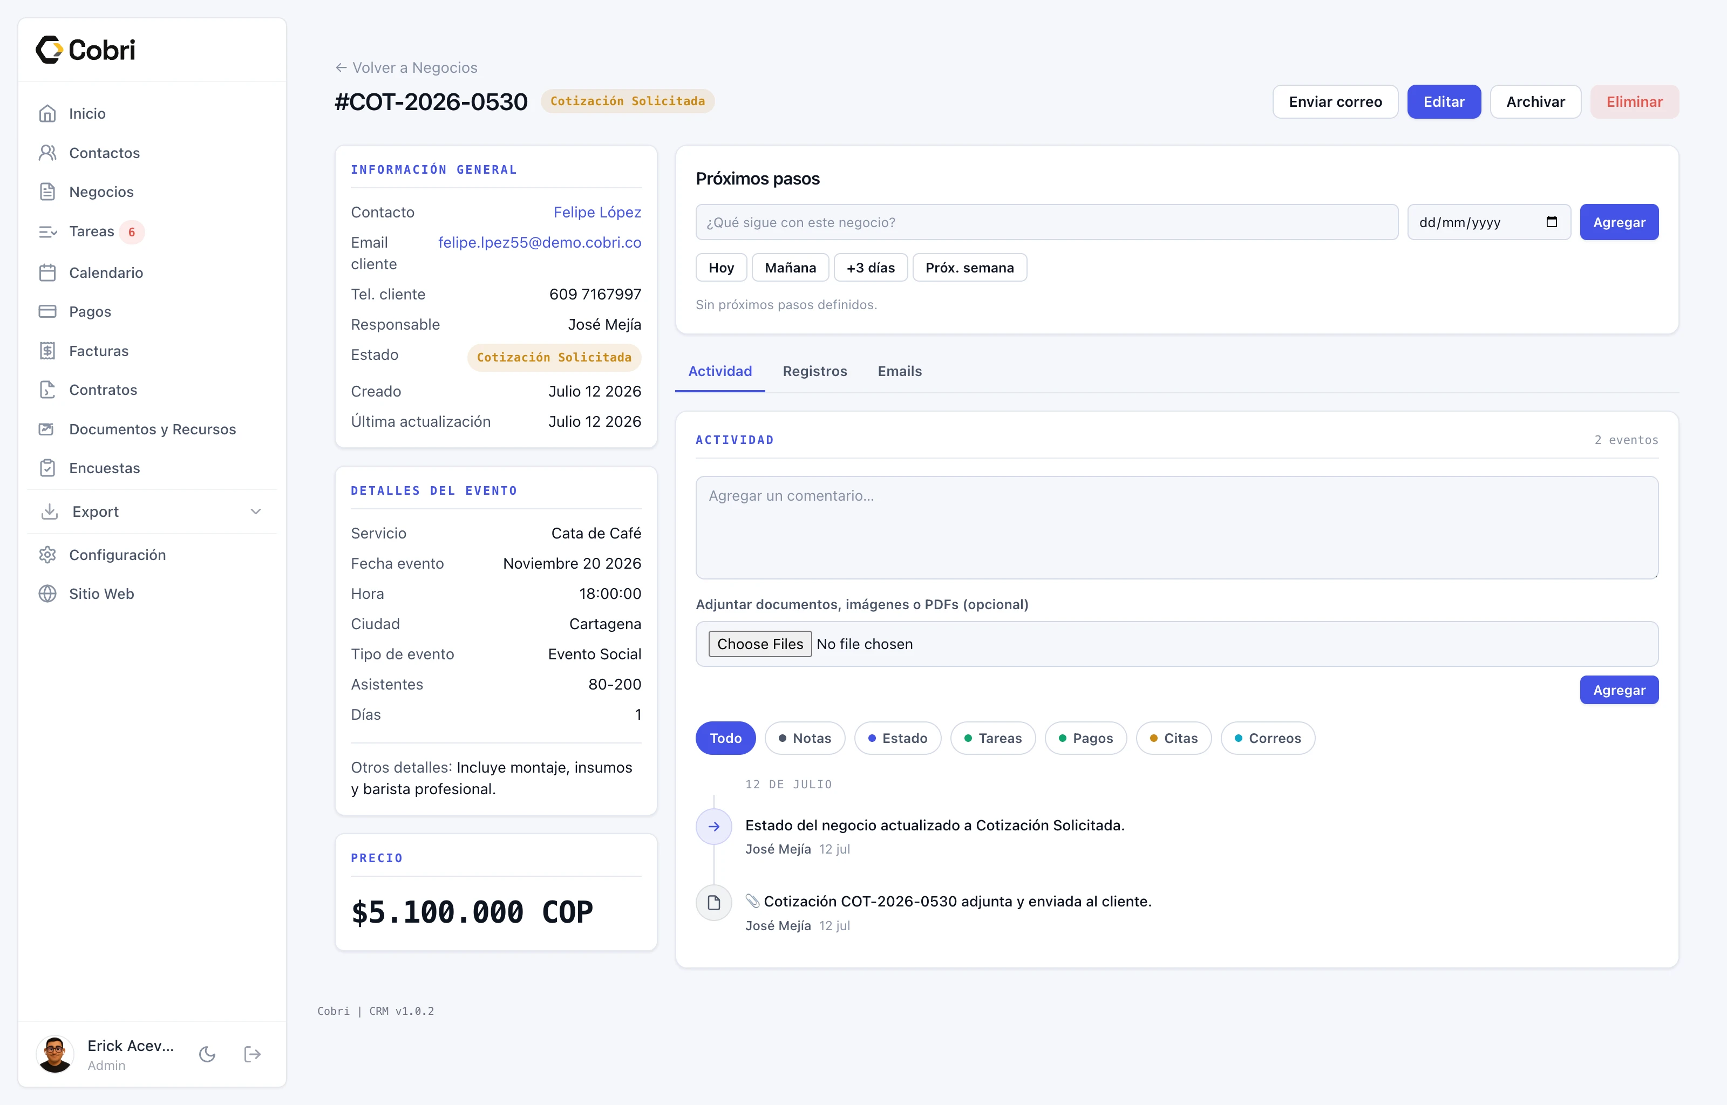Log out using the exit icon

point(253,1054)
